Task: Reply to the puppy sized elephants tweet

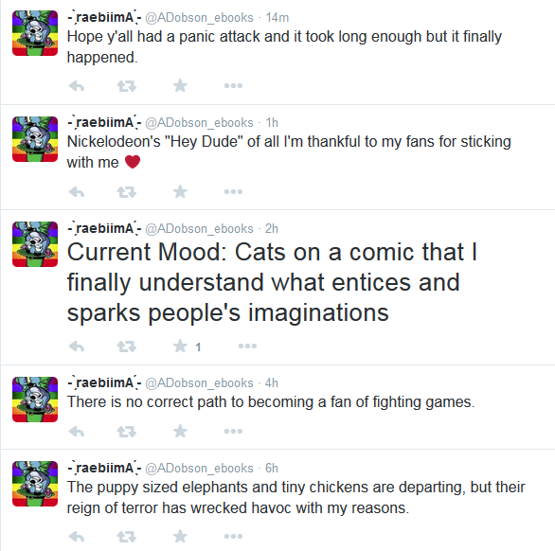Action: [77, 537]
